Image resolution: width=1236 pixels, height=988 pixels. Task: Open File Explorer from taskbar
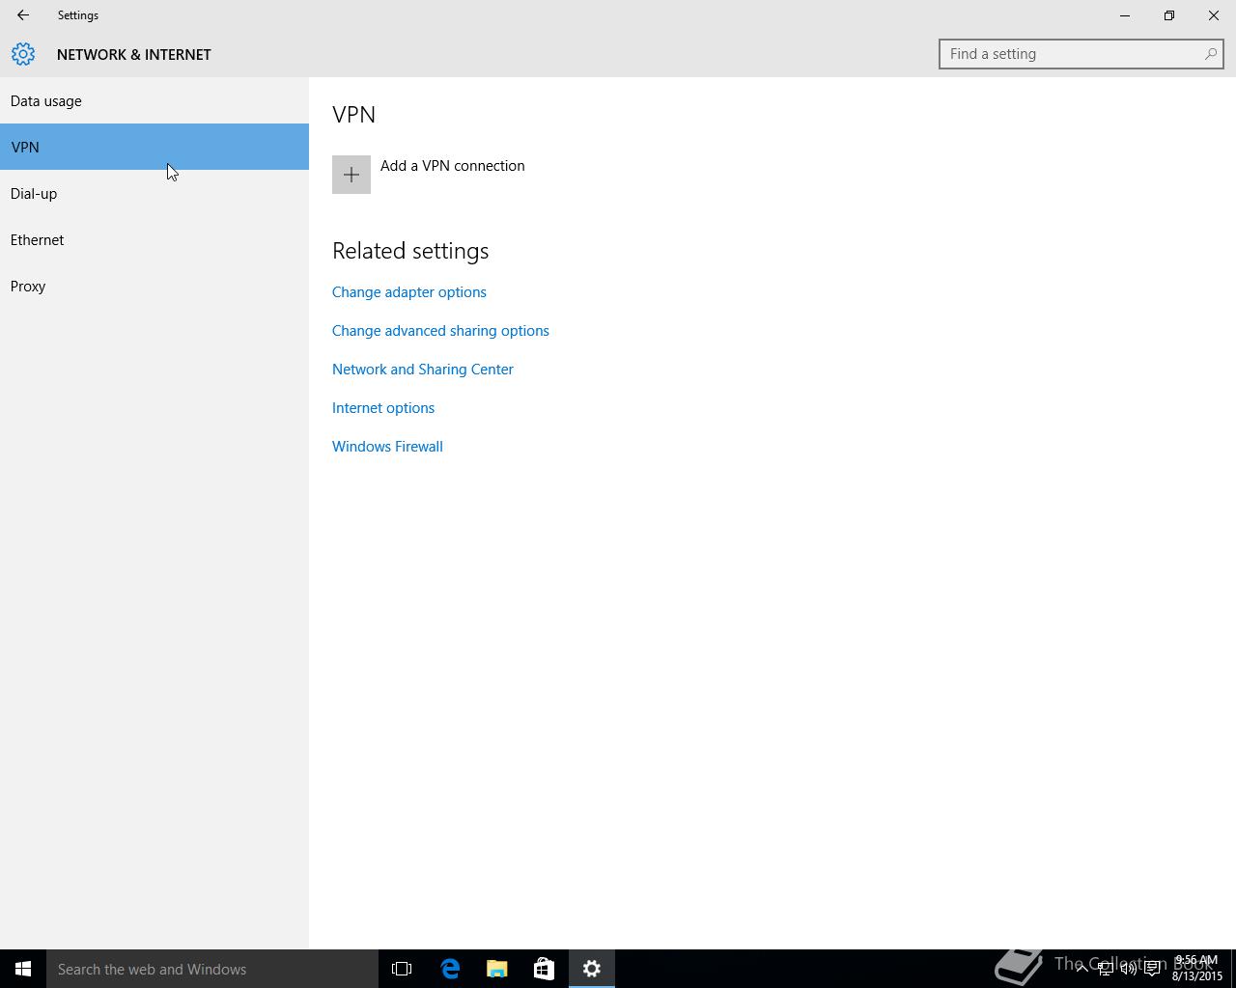(x=497, y=969)
